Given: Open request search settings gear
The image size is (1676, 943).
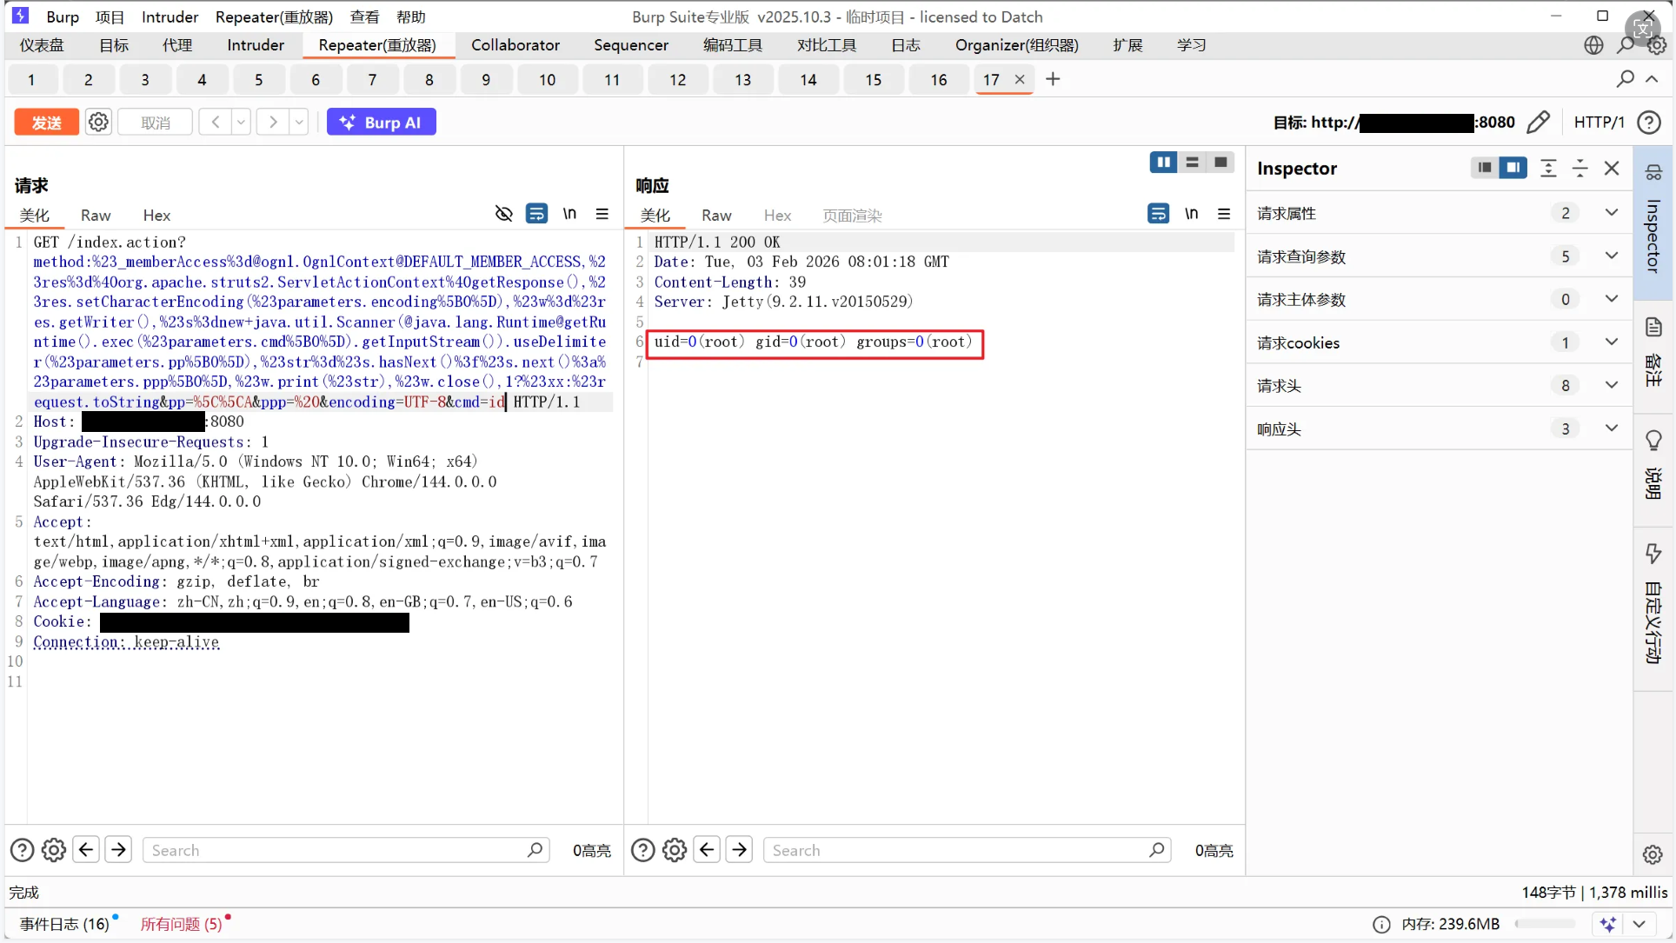Looking at the screenshot, I should 54,850.
